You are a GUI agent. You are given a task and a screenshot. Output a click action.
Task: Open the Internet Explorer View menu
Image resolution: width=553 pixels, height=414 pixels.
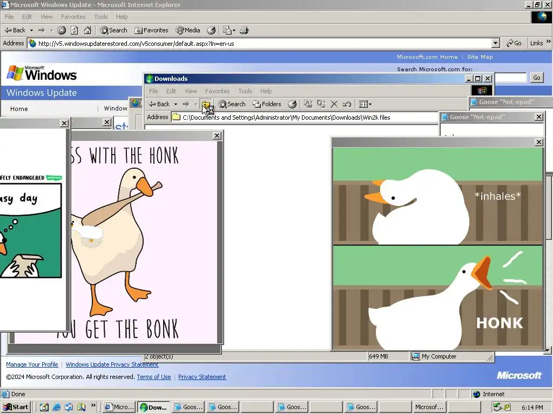[x=46, y=17]
